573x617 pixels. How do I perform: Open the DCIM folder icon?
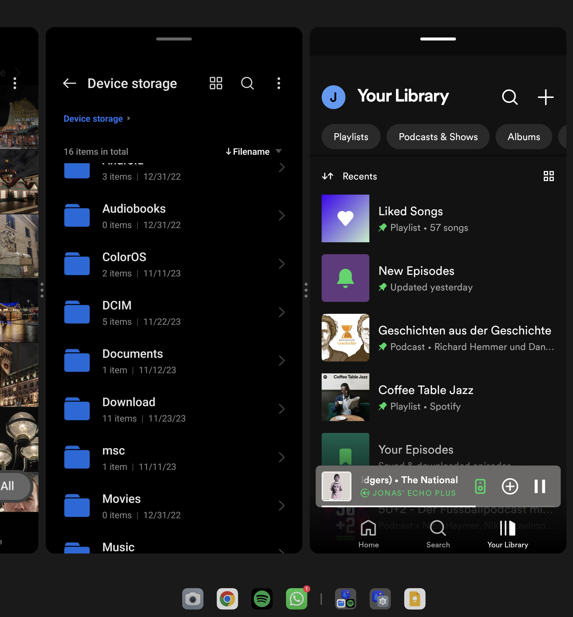(77, 312)
